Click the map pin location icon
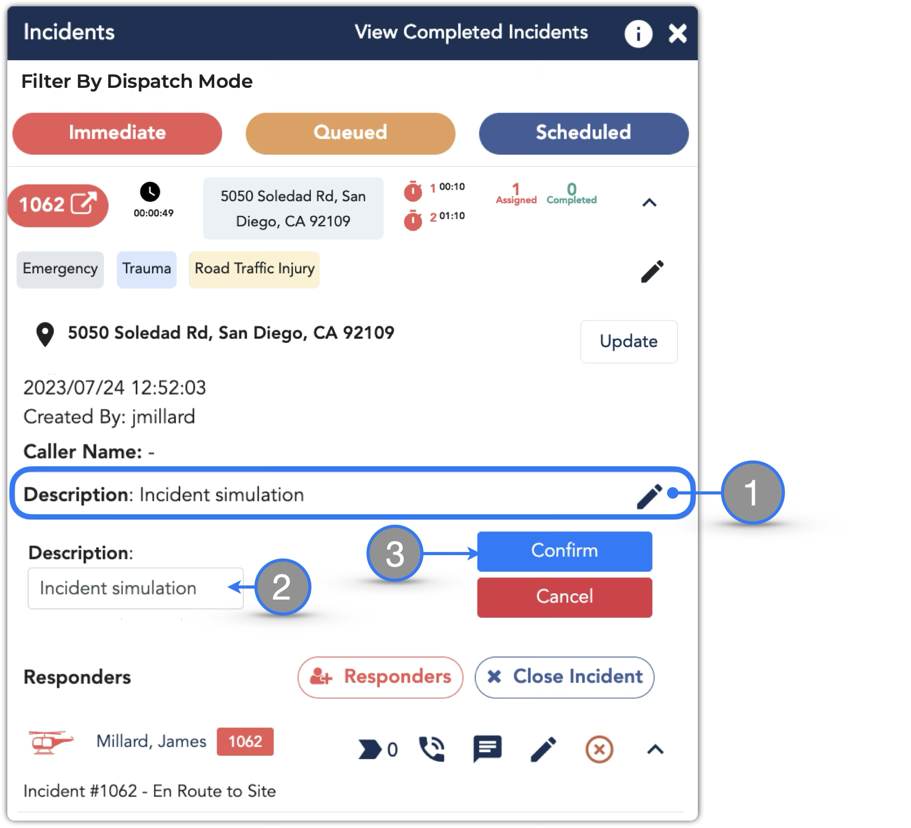This screenshot has width=911, height=828. tap(45, 335)
